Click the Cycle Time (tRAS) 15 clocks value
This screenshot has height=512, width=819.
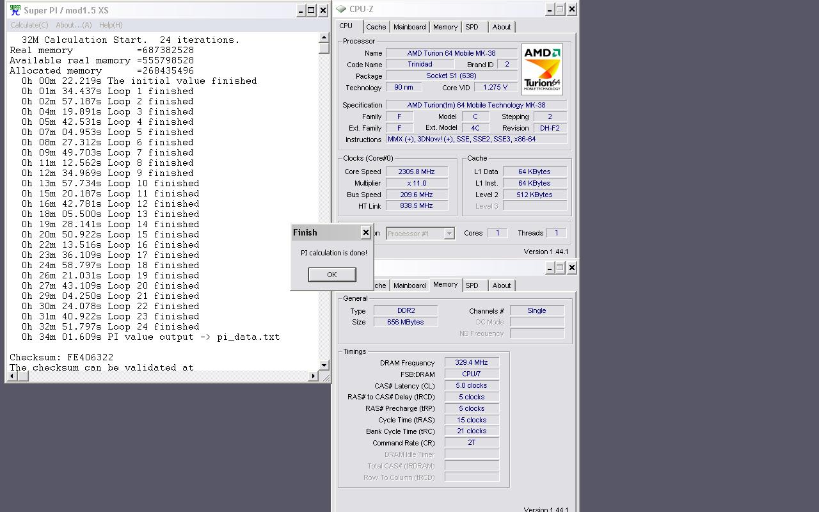point(472,420)
